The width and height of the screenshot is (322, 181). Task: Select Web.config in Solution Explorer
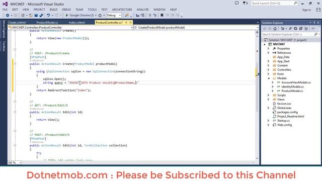click(284, 125)
